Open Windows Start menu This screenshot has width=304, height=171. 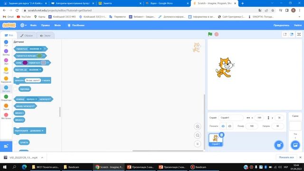[x=5, y=167]
